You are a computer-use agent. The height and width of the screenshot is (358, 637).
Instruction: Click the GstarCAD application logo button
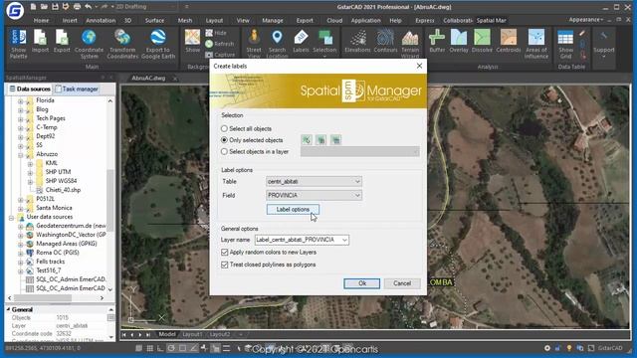coord(16,10)
